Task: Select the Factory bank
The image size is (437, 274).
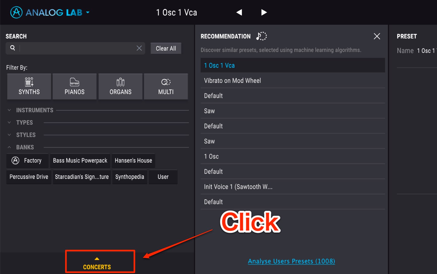Action: [27, 161]
